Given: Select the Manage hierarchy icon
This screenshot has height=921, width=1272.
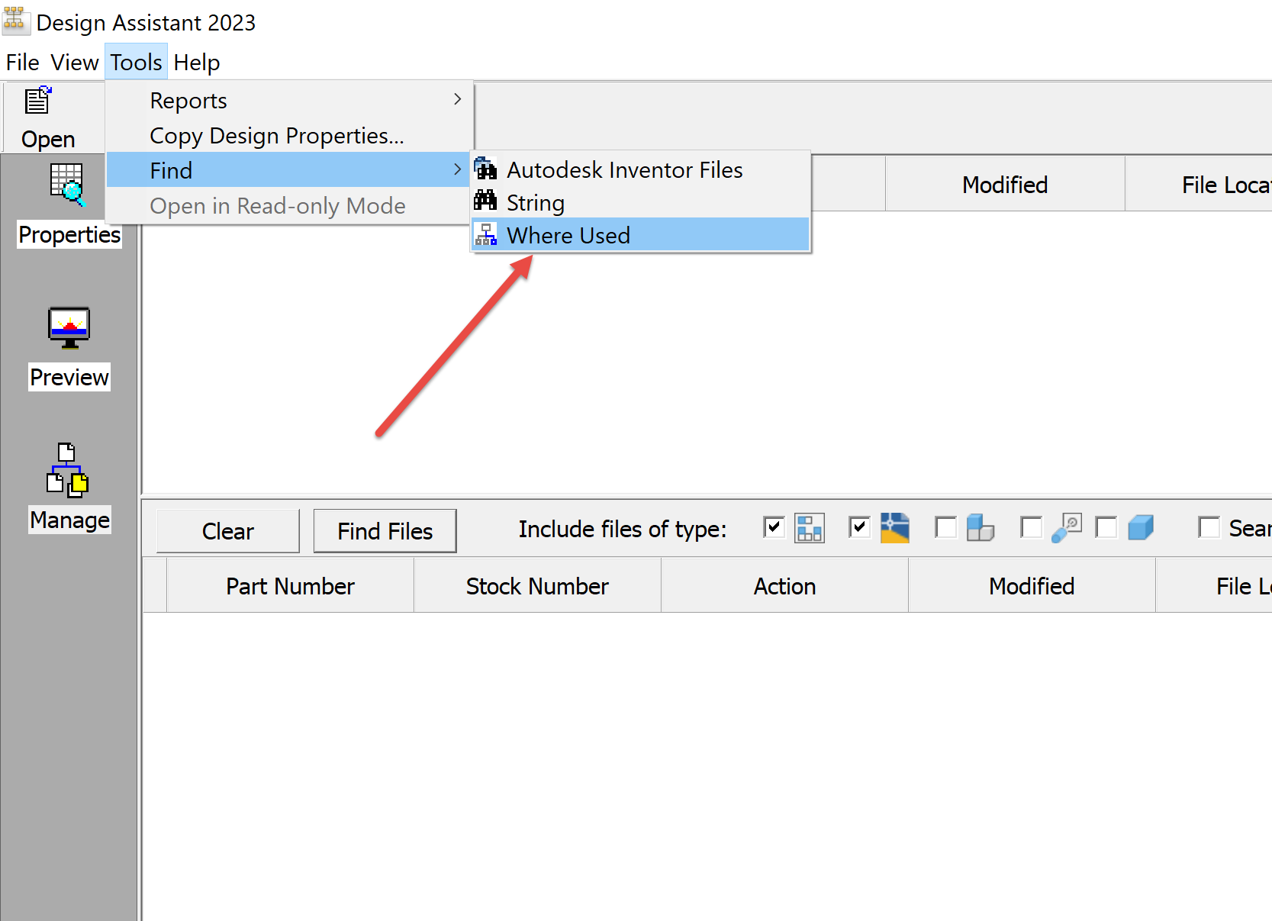Looking at the screenshot, I should [68, 469].
